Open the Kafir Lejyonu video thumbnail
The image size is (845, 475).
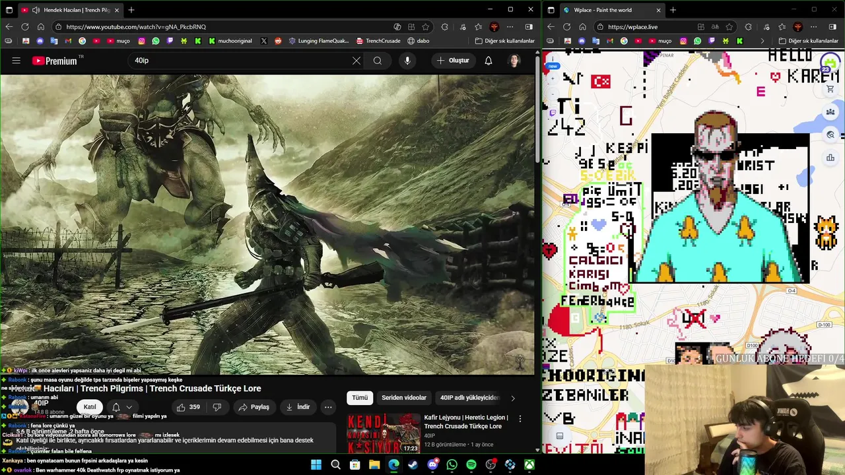[x=384, y=433]
